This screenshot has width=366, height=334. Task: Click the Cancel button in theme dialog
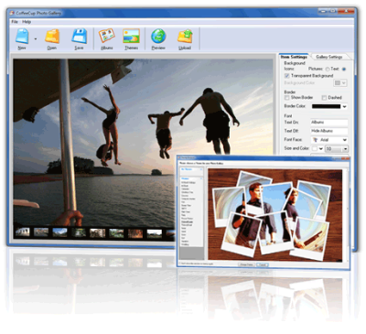pyautogui.click(x=263, y=264)
